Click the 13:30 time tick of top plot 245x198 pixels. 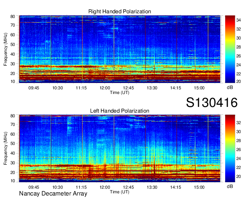[x=152, y=88]
